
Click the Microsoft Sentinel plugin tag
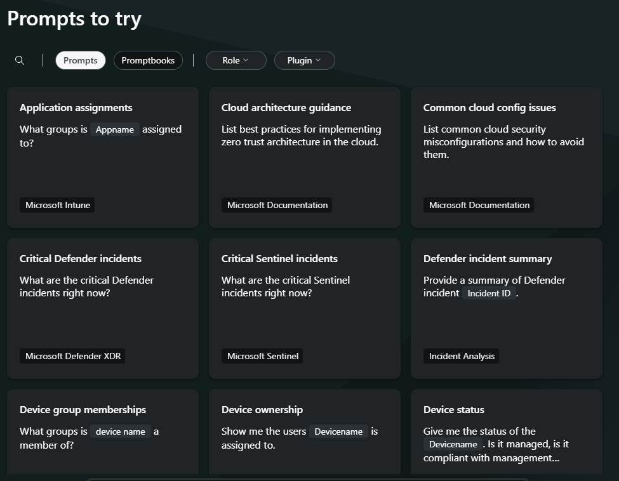[263, 356]
